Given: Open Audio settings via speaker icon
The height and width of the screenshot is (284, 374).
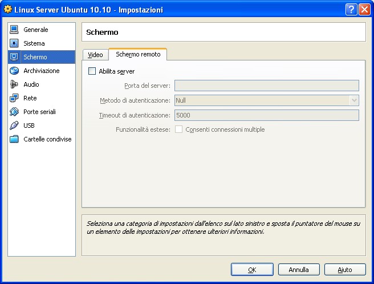Looking at the screenshot, I should point(14,84).
